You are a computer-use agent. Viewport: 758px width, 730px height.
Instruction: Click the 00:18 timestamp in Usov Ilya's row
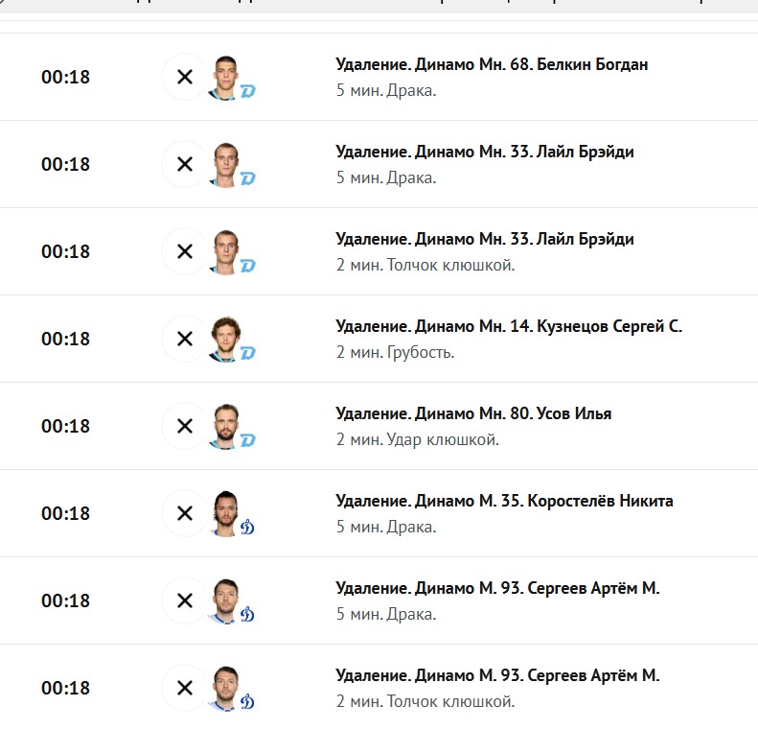[x=65, y=426]
